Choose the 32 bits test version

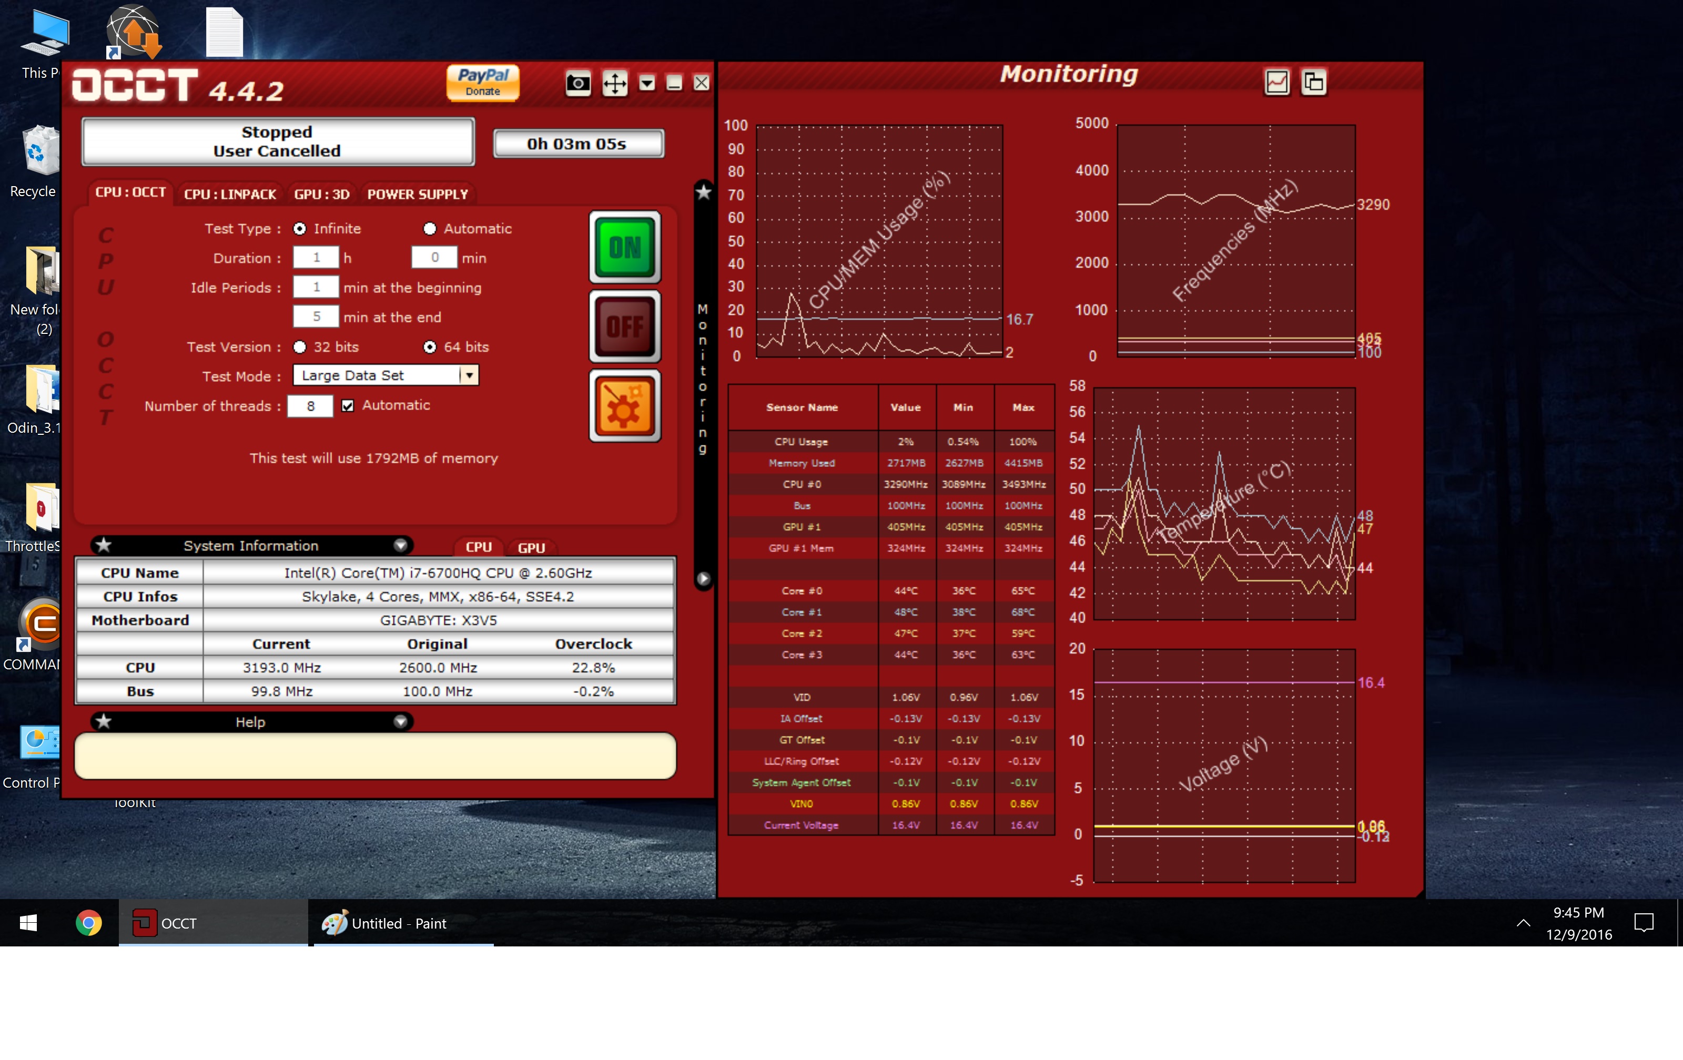click(x=300, y=347)
